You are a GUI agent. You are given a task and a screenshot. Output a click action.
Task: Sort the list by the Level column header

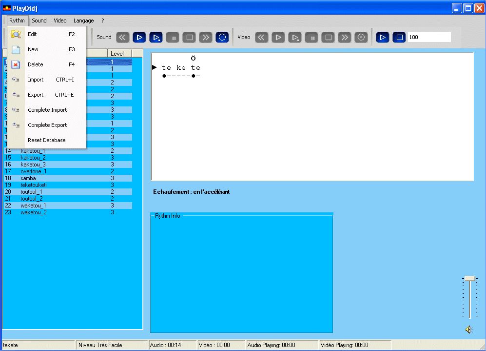coord(119,53)
